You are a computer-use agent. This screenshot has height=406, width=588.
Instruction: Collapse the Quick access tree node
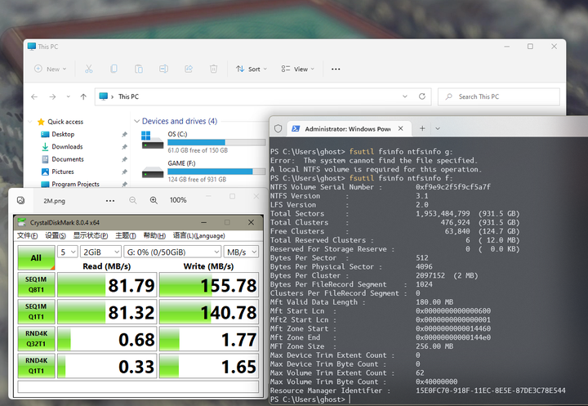(x=30, y=122)
